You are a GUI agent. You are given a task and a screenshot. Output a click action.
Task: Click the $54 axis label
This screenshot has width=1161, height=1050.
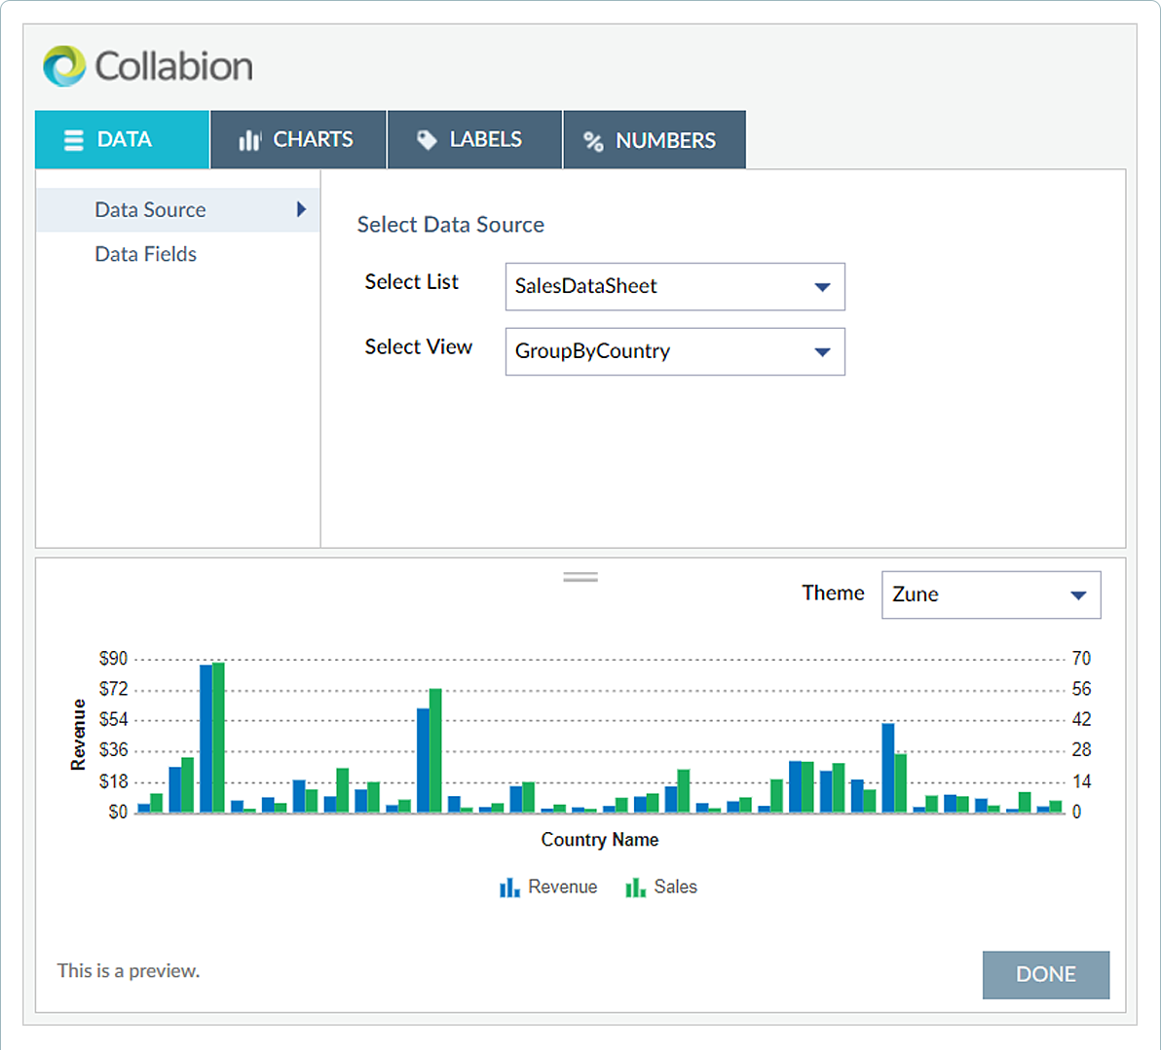[113, 719]
